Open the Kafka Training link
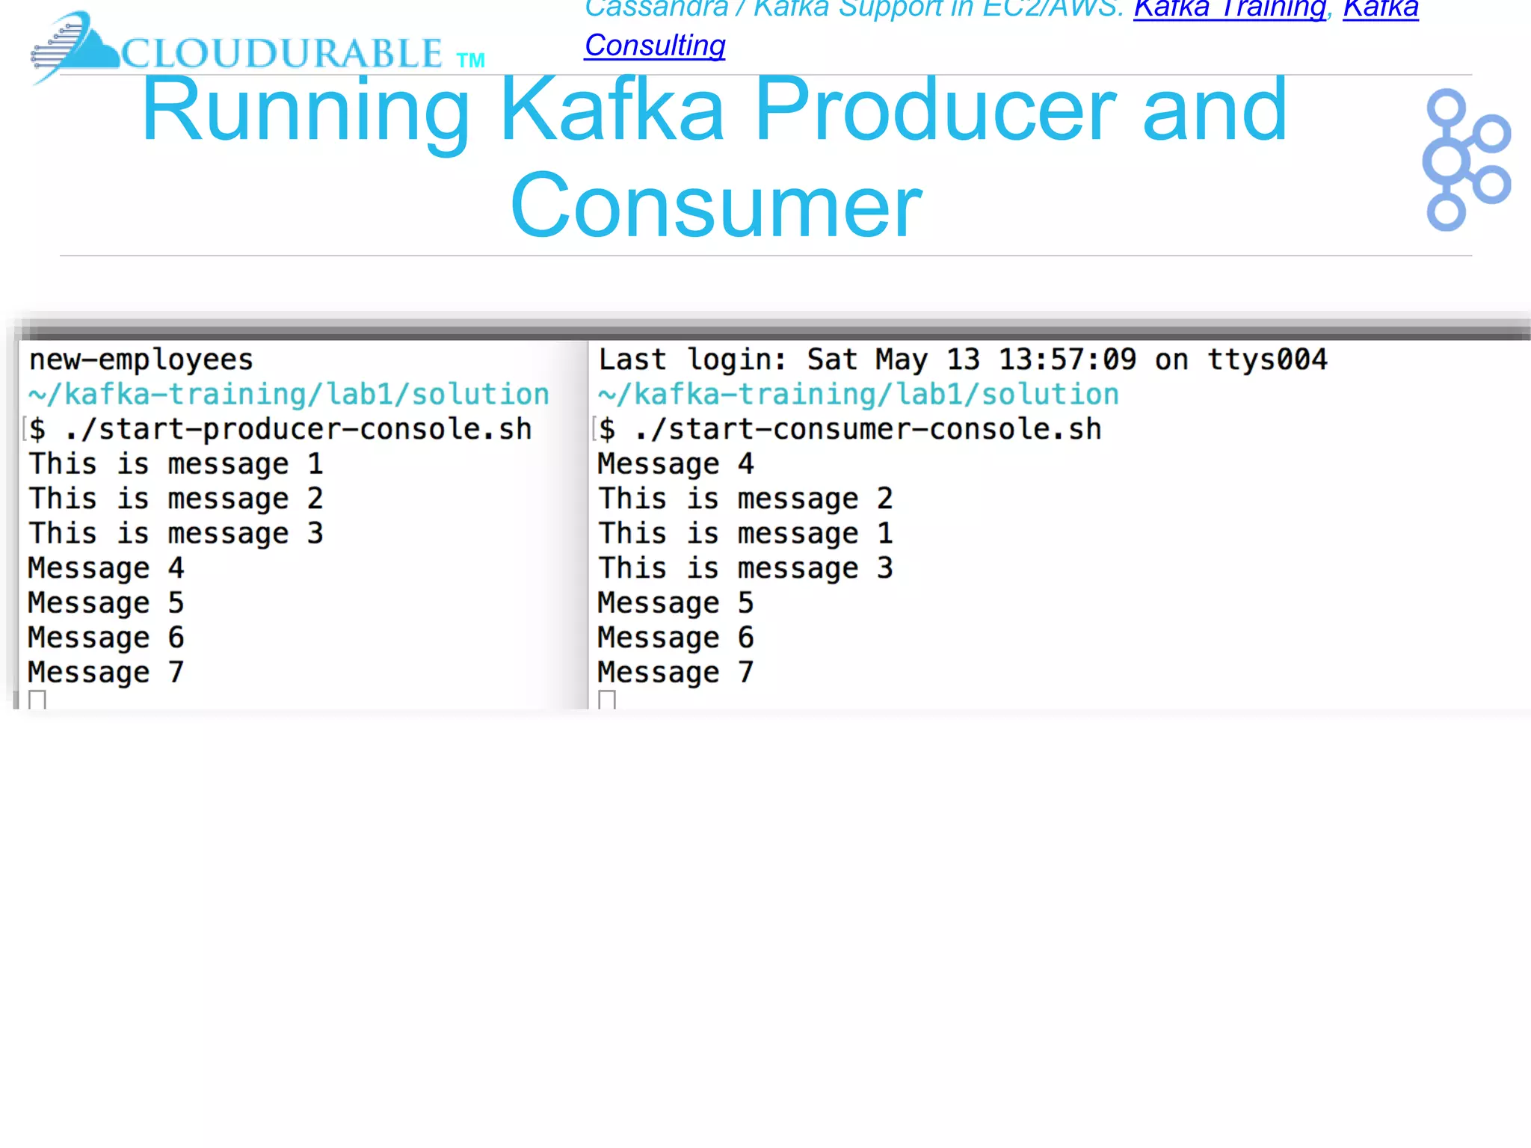Viewport: 1531px width, 1148px height. [x=1229, y=9]
